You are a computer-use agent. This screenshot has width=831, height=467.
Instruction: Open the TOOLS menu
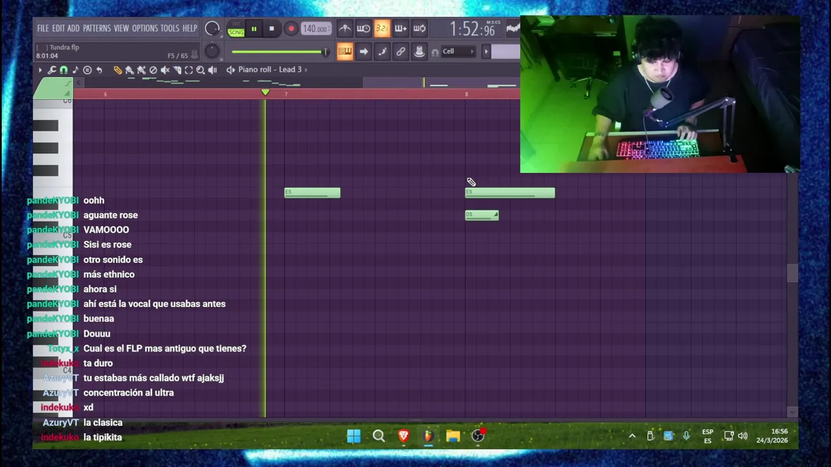[x=169, y=29]
